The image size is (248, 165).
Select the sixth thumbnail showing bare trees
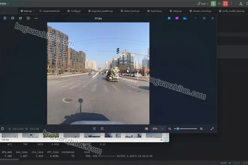113,135
